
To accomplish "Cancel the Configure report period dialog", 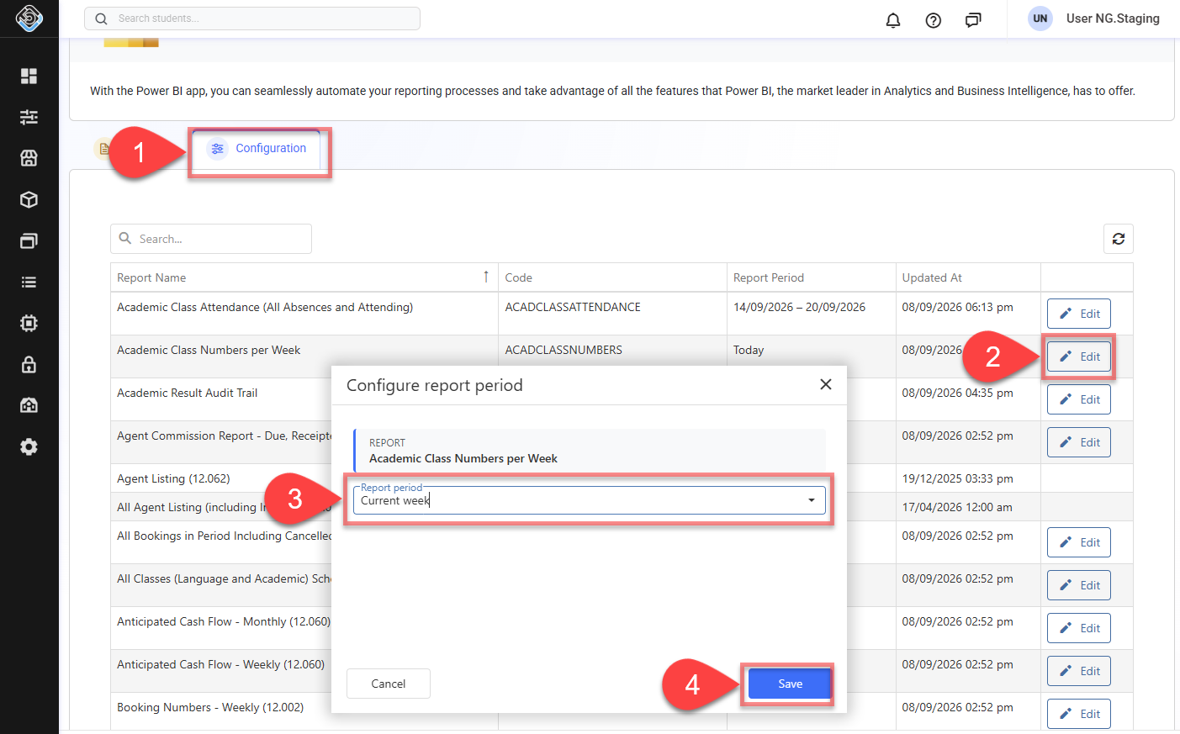I will pos(389,684).
